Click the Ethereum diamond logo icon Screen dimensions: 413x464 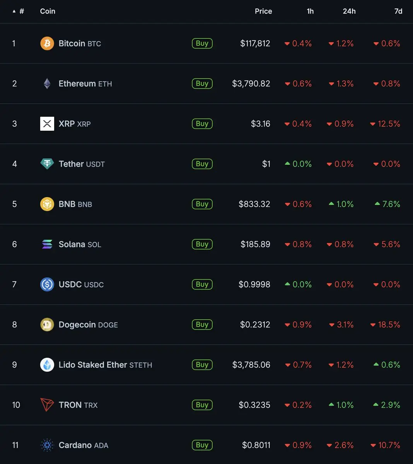point(47,84)
